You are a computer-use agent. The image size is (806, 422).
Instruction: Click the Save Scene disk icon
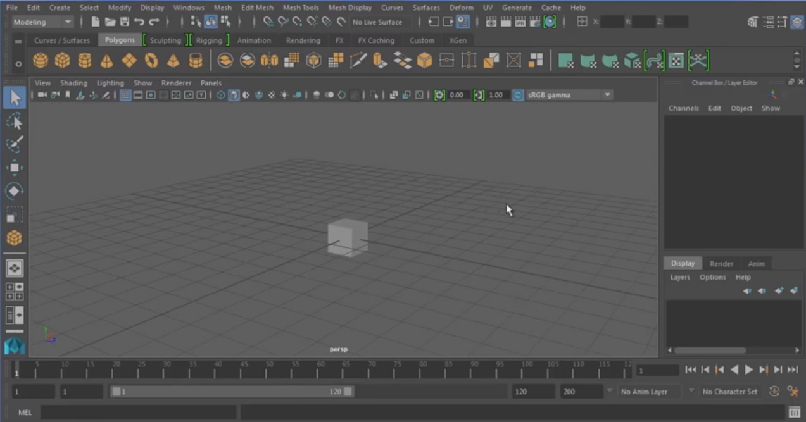125,22
